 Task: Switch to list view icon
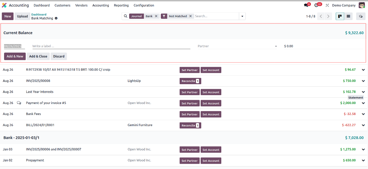tap(348, 16)
